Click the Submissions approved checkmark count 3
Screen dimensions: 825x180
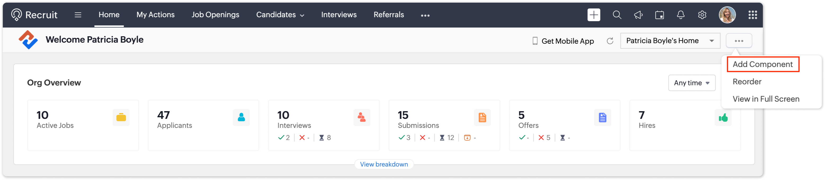coord(404,138)
